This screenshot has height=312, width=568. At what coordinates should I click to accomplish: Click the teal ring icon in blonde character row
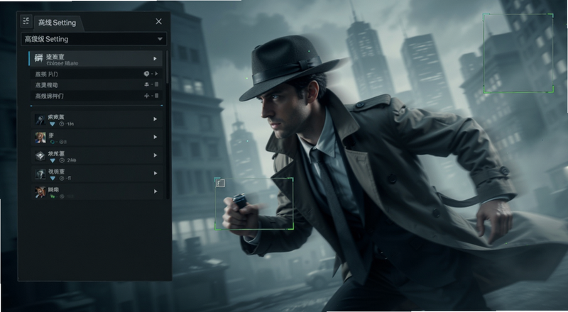click(x=53, y=142)
